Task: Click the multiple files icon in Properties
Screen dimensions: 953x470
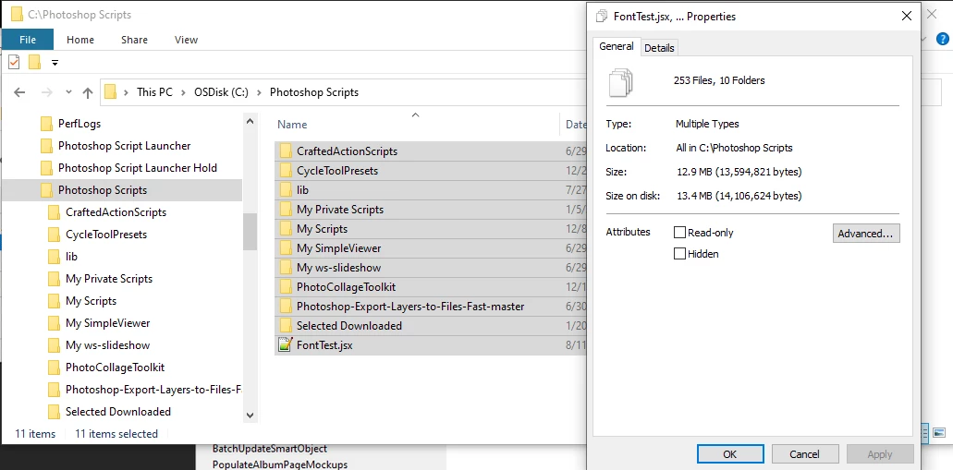Action: coord(621,83)
